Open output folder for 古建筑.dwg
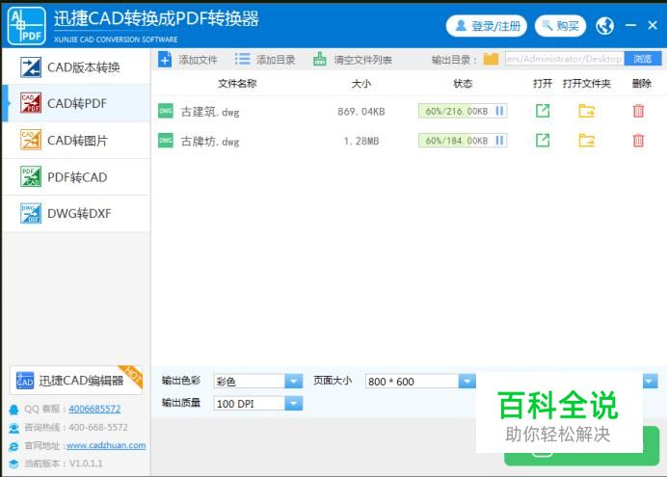 point(587,111)
